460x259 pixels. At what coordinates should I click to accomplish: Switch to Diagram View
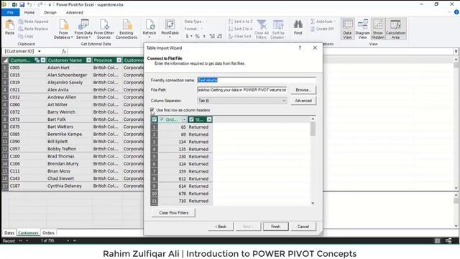pyautogui.click(x=362, y=29)
